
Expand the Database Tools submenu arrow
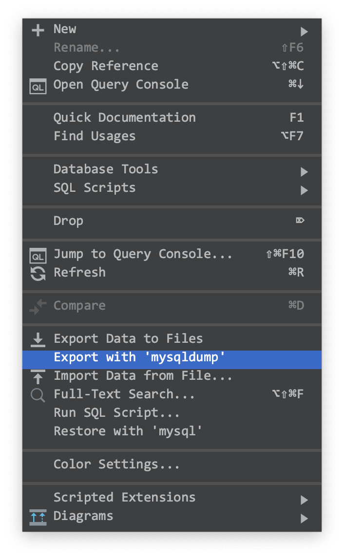304,171
